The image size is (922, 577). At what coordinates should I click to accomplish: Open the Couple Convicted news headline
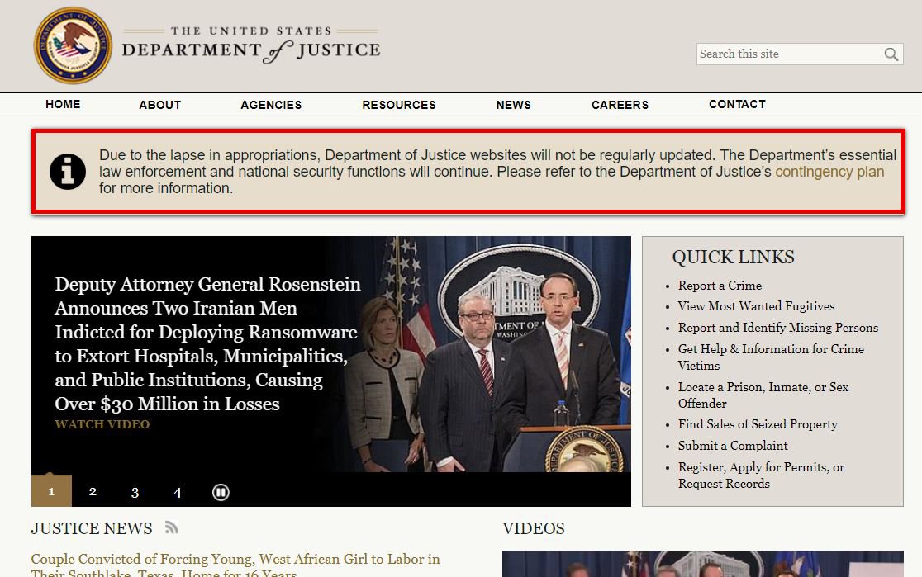click(x=235, y=565)
